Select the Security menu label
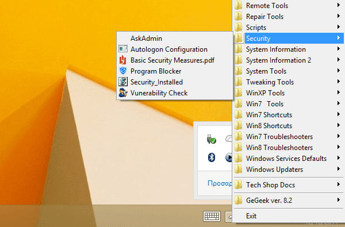The height and width of the screenshot is (227, 345). (258, 39)
